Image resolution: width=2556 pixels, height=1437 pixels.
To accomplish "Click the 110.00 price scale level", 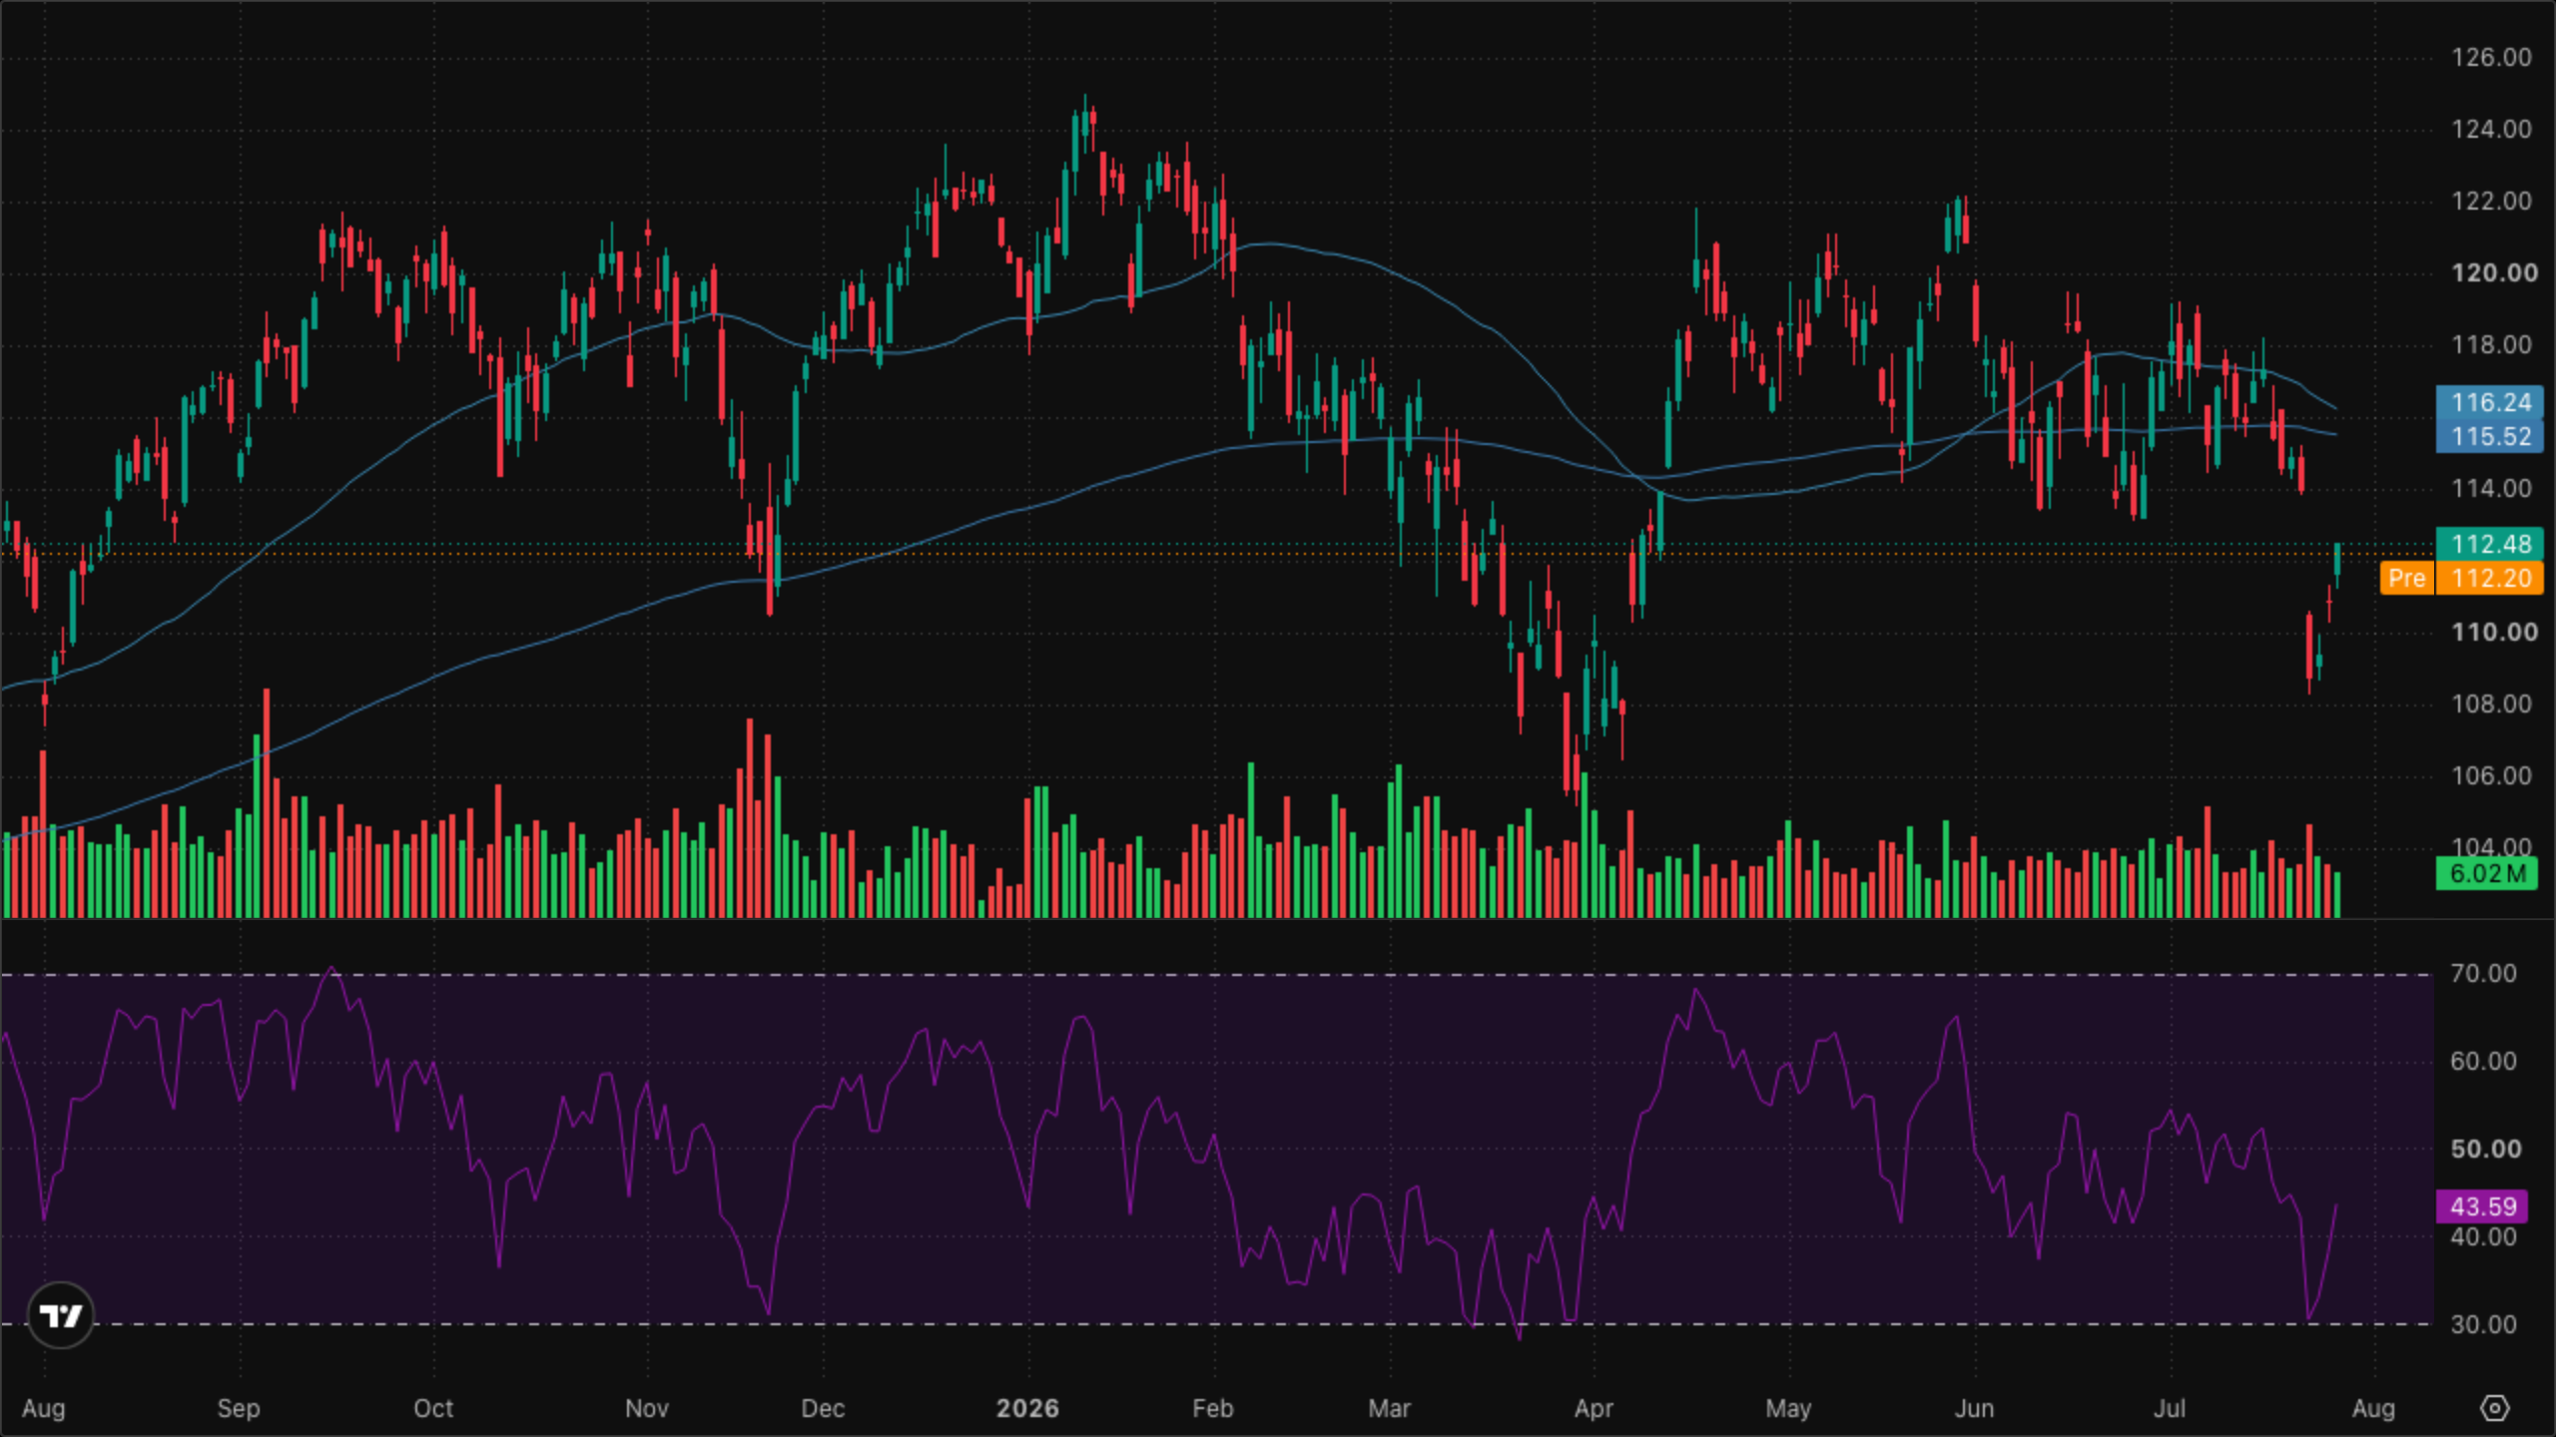I will (2494, 632).
